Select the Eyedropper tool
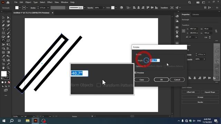Image resolution: width=221 pixels, height=124 pixels. tap(3, 56)
